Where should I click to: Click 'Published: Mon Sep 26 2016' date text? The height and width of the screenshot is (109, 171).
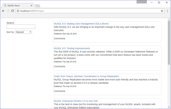tap(65, 34)
